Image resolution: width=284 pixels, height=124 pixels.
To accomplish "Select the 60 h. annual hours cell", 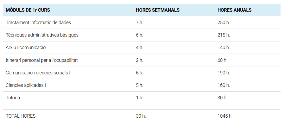I will pyautogui.click(x=222, y=60).
